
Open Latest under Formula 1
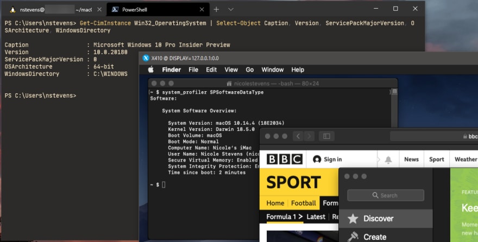(x=316, y=216)
